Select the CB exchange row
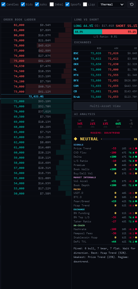Viewport: 138px width, 289px height. click(105, 91)
